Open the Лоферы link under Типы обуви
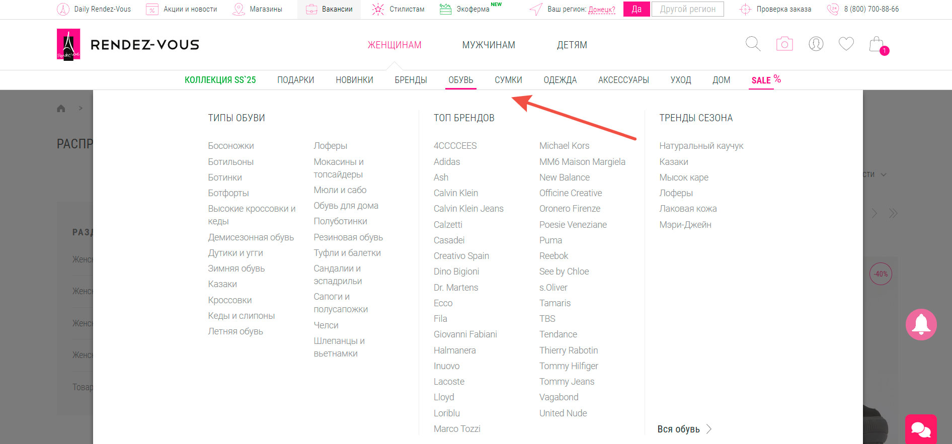952x444 pixels. click(x=331, y=146)
